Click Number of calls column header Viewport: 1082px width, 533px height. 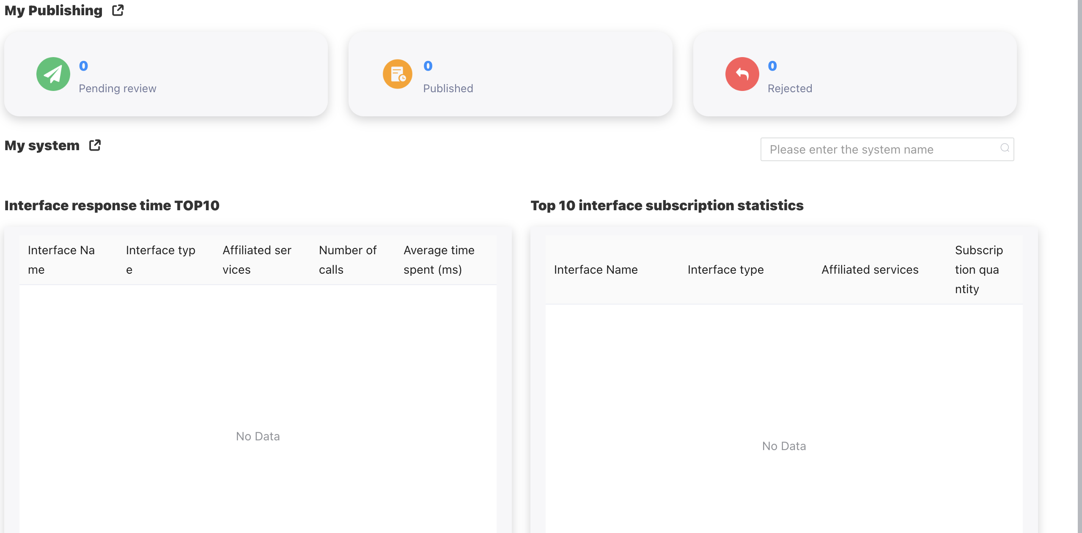[x=347, y=260]
